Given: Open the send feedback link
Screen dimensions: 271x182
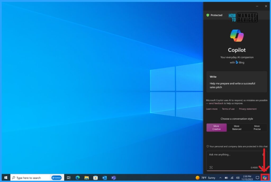Looking at the screenshot, I should 216,103.
